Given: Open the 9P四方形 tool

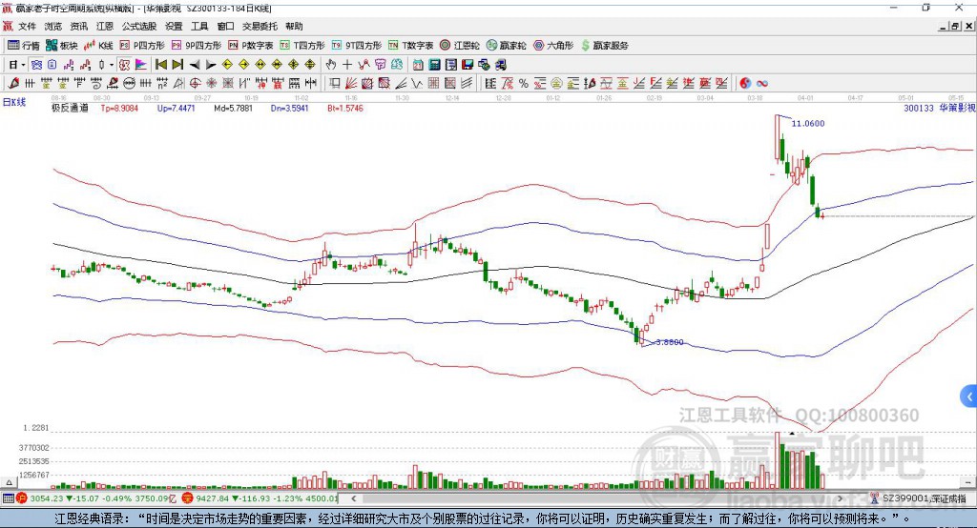Looking at the screenshot, I should (x=197, y=46).
